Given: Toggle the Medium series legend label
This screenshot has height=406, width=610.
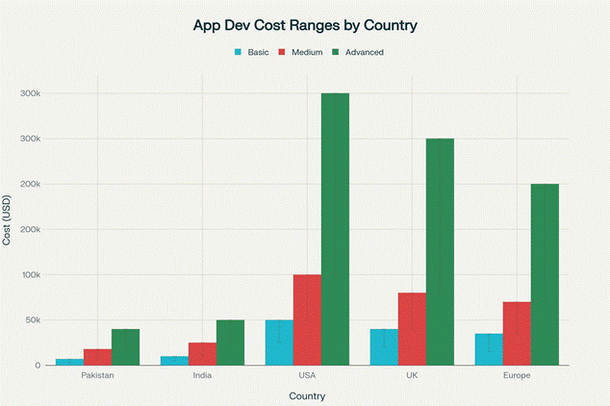Looking at the screenshot, I should pos(306,52).
